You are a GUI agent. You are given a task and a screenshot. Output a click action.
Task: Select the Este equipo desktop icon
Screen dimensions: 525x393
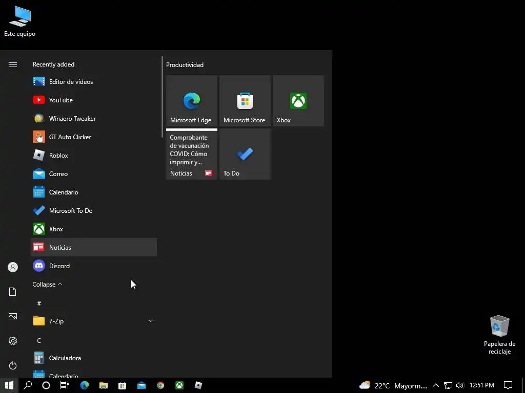coord(20,21)
